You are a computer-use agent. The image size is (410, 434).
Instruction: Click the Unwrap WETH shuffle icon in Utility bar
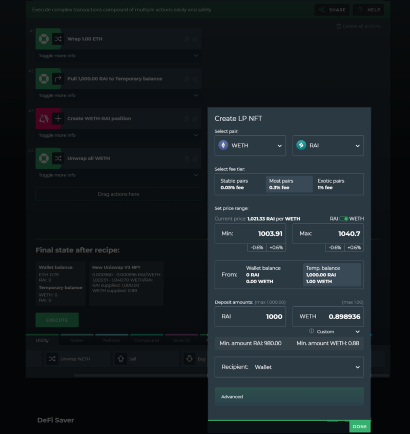(x=52, y=359)
